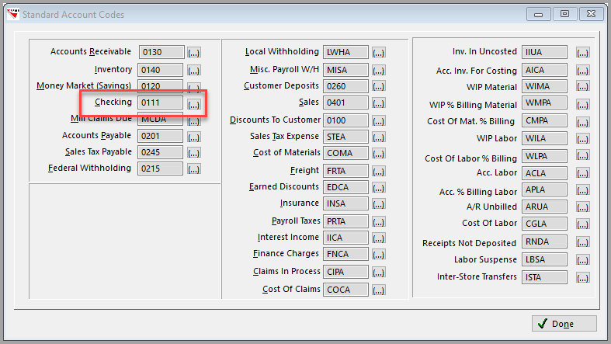
Task: Select the Sales field 0401
Action: pos(345,103)
